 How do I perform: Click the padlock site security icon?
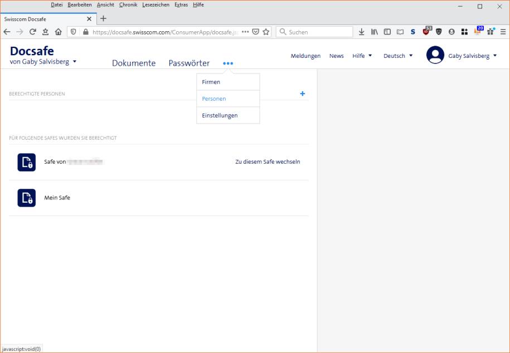[x=85, y=32]
